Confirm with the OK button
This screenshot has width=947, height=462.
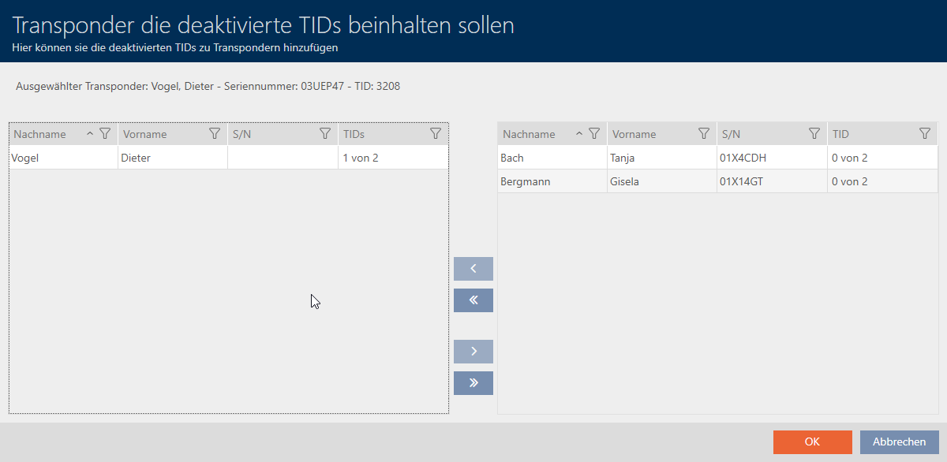click(812, 442)
